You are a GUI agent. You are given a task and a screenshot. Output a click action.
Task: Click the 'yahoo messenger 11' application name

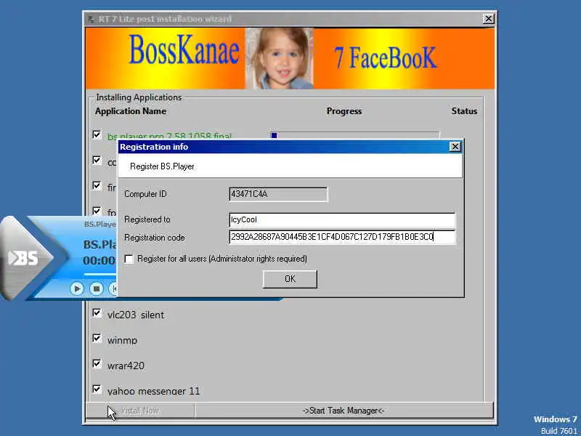click(154, 391)
